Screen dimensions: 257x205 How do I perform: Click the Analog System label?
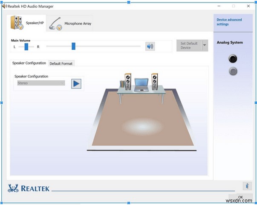click(x=230, y=43)
